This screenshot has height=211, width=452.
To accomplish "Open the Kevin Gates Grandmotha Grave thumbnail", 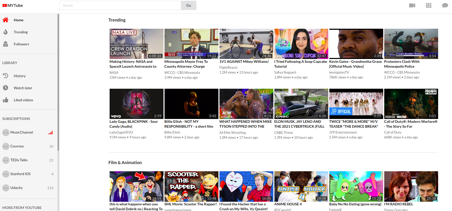I will point(356,44).
